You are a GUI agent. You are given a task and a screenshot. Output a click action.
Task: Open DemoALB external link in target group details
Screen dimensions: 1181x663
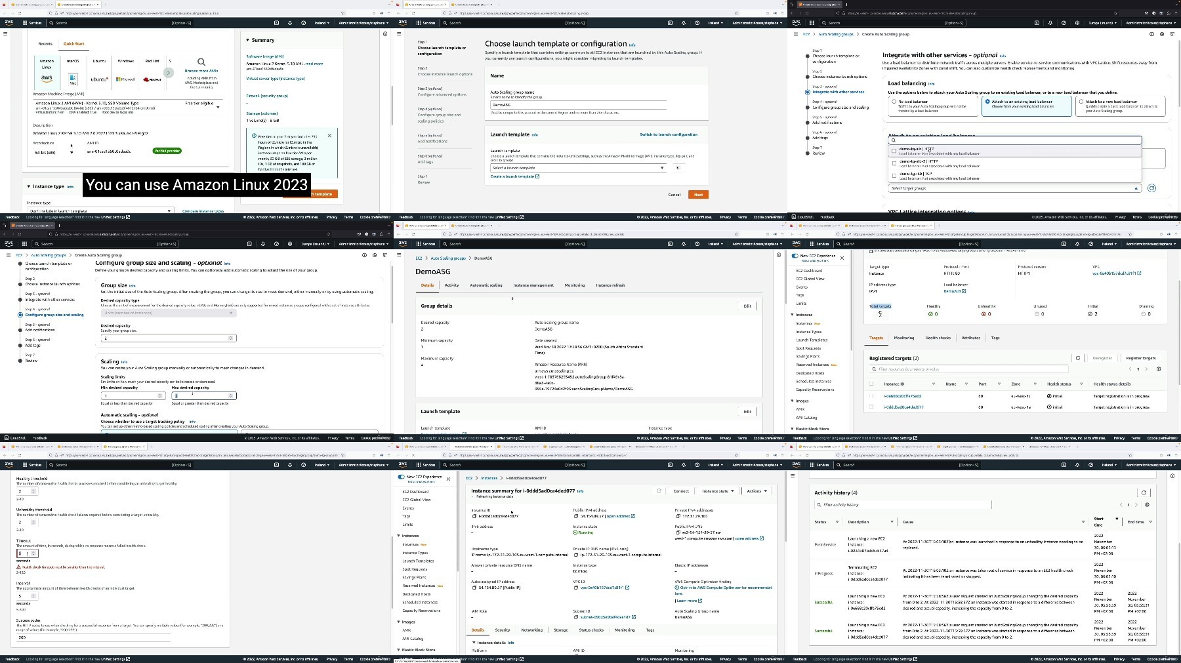[964, 291]
